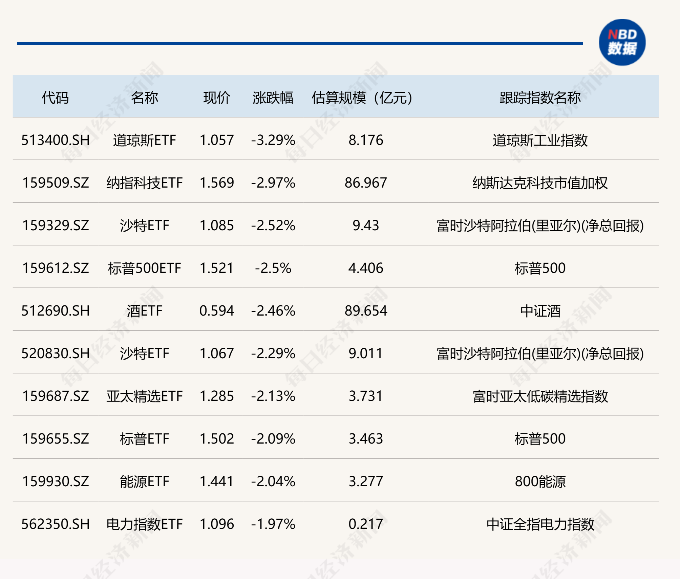Click the 159329.SZ code cell
The image size is (680, 579).
56,226
